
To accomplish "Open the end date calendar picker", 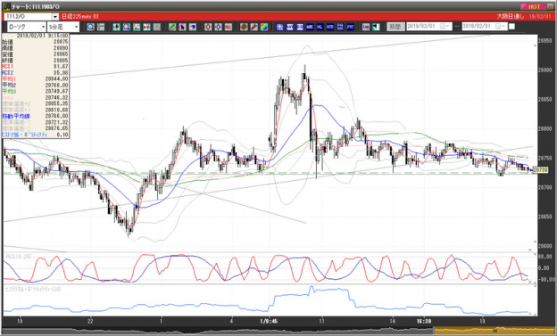I will pos(500,27).
